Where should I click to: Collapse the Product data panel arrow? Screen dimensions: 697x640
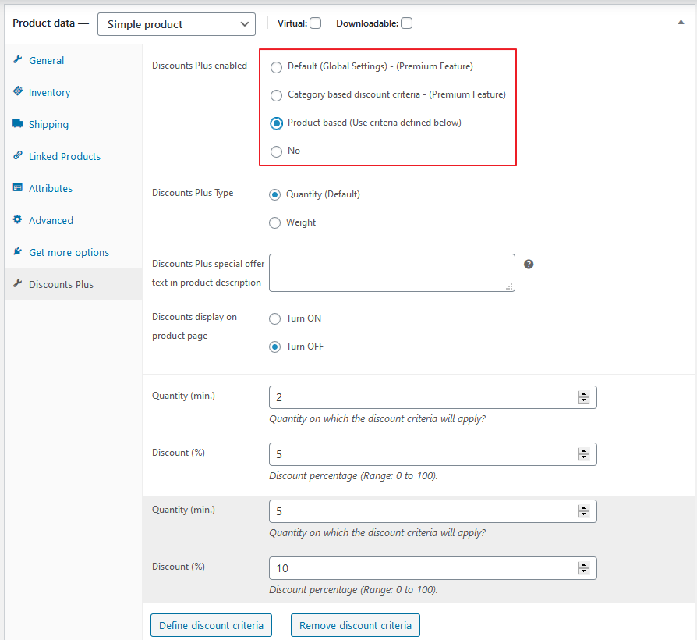681,23
